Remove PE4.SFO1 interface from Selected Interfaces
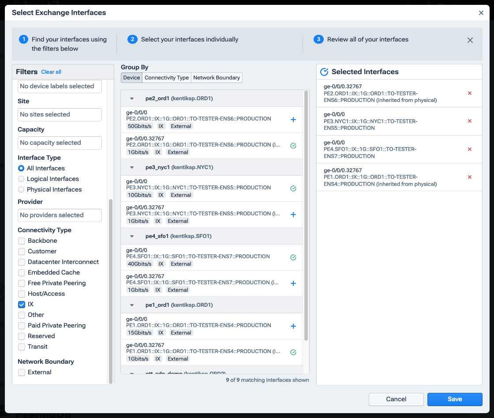The height and width of the screenshot is (418, 494). 469,149
